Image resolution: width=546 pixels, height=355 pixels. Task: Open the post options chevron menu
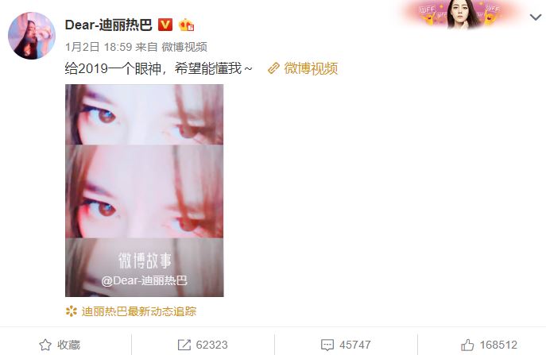535,17
